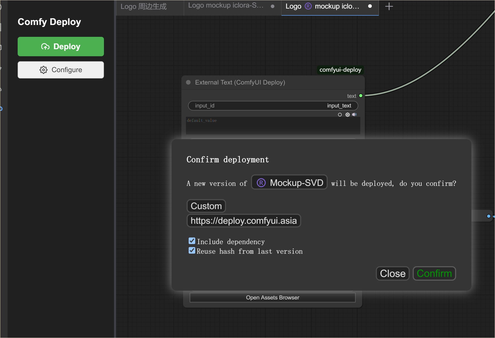Click the gear icon above default_value box
This screenshot has width=495, height=338.
[348, 115]
